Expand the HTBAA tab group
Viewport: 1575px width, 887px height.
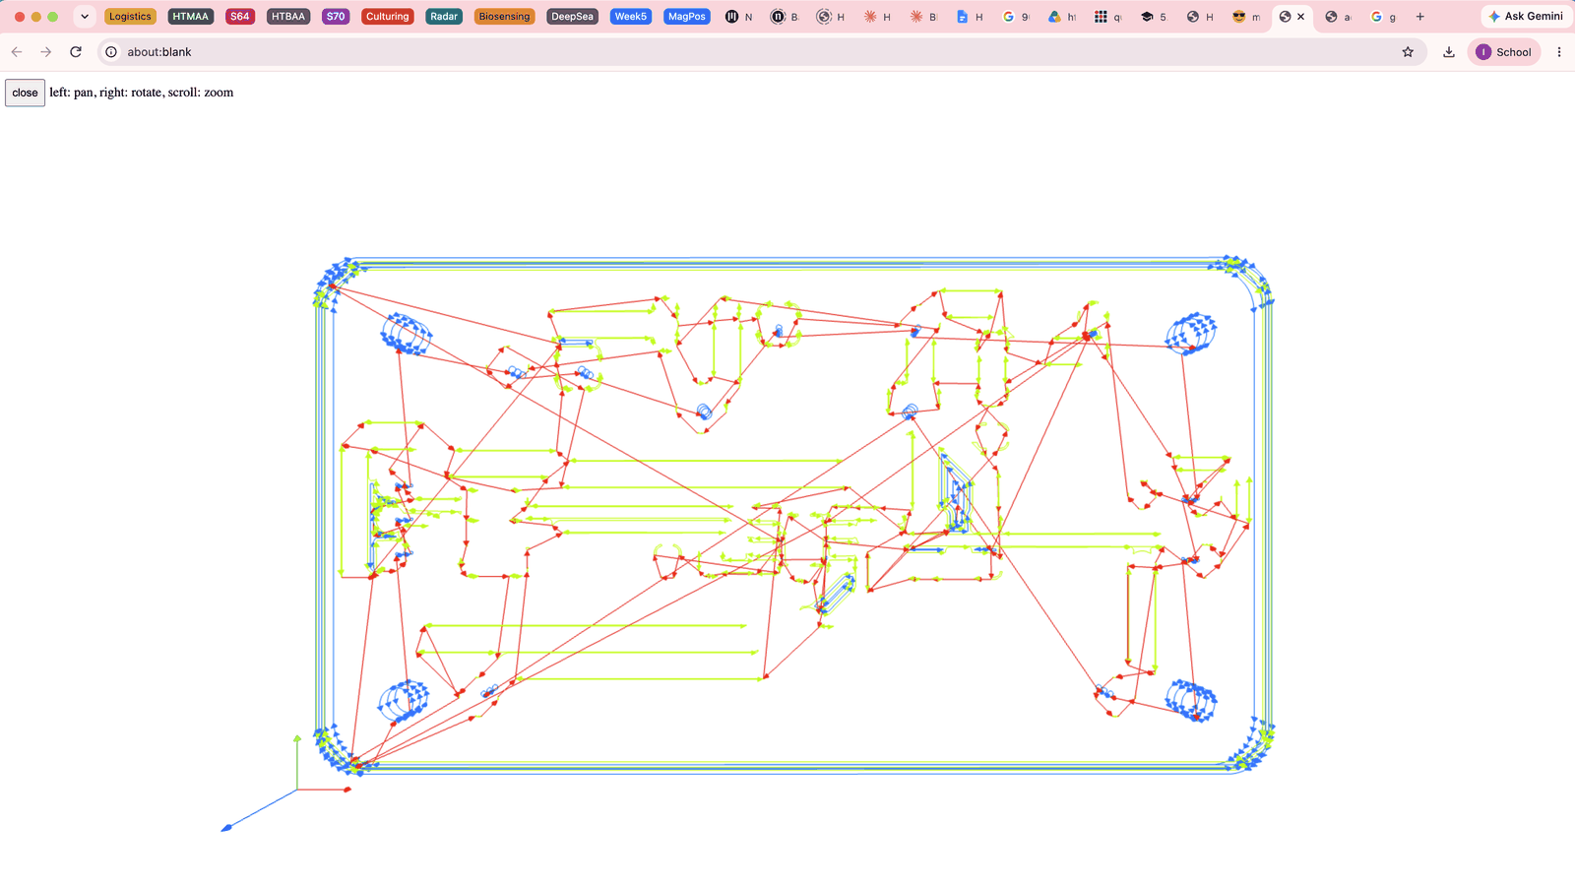point(288,17)
